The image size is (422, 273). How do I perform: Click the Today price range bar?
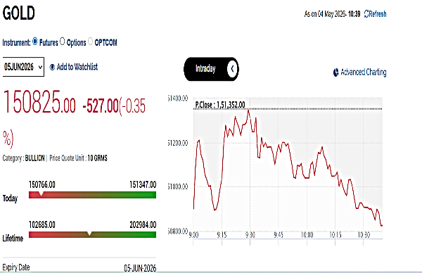tap(92, 195)
